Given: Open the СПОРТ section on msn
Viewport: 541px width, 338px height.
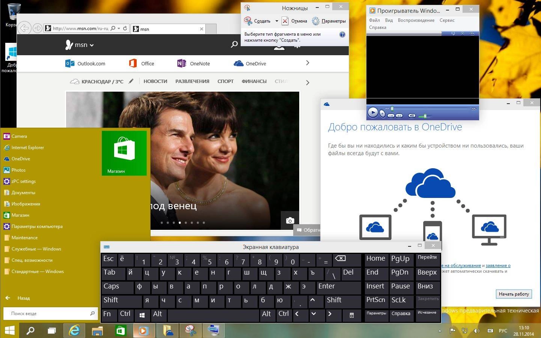Looking at the screenshot, I should point(225,81).
